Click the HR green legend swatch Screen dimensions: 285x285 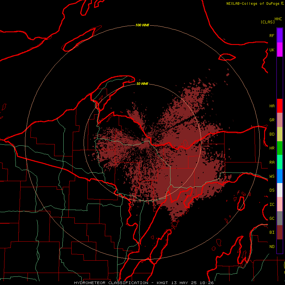[280, 148]
